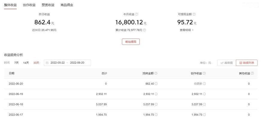Image resolution: width=262 pixels, height=119 pixels.
Task: Open the 创作收益 tab
Action: click(29, 5)
